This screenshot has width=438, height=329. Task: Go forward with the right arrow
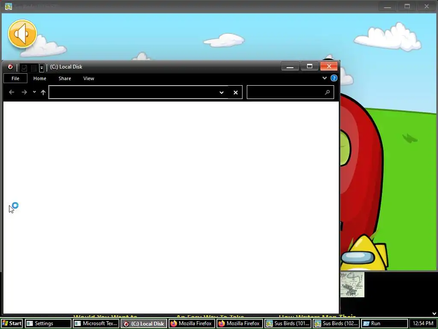click(x=24, y=92)
